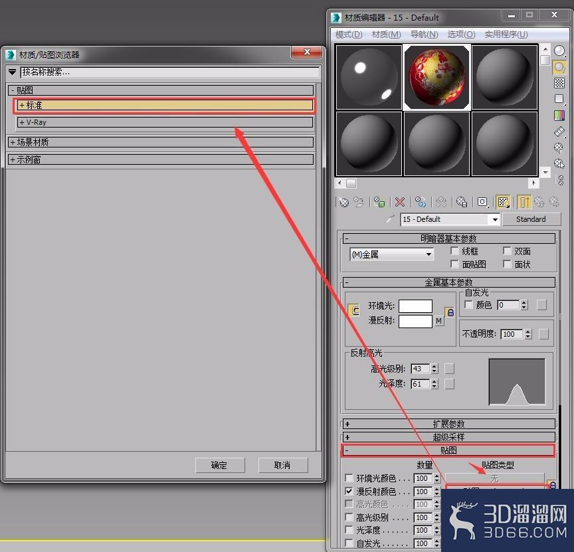
Task: Open the Material/Map Navigator icon
Action: 561,180
